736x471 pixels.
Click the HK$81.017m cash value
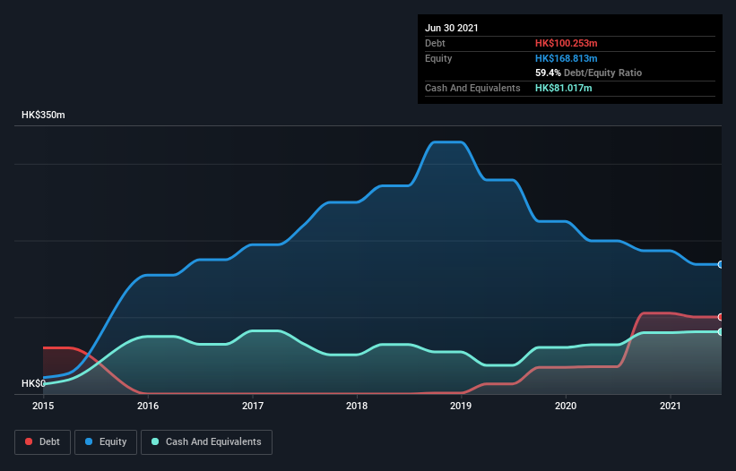point(563,88)
